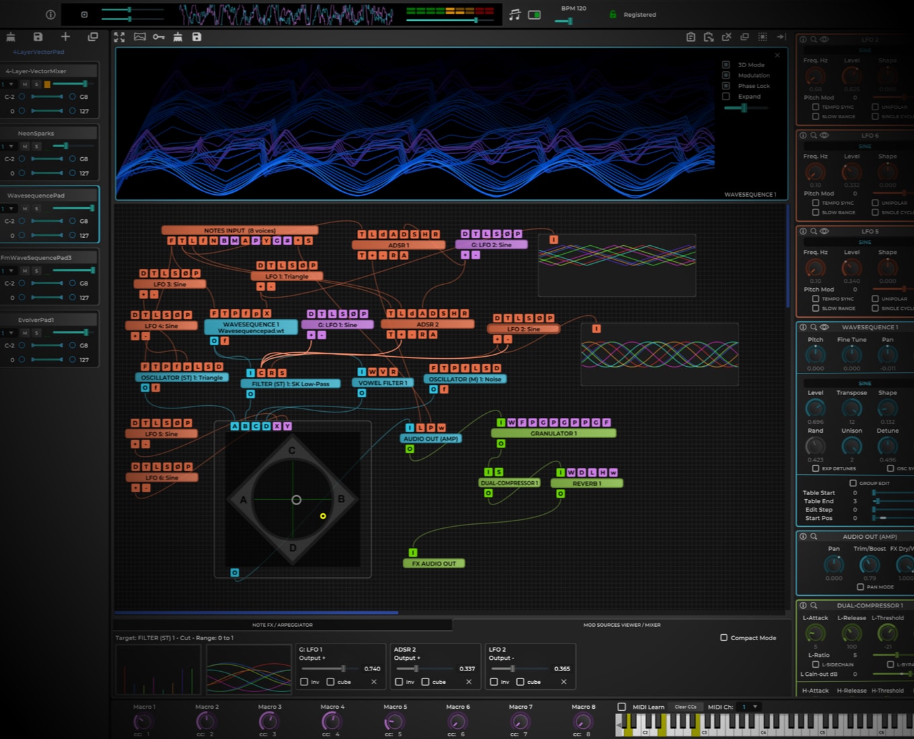Click the floppy disk icon in the patch toolbar

(197, 37)
